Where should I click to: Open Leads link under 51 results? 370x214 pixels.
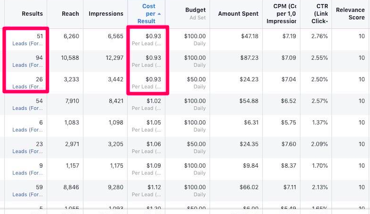coord(28,44)
